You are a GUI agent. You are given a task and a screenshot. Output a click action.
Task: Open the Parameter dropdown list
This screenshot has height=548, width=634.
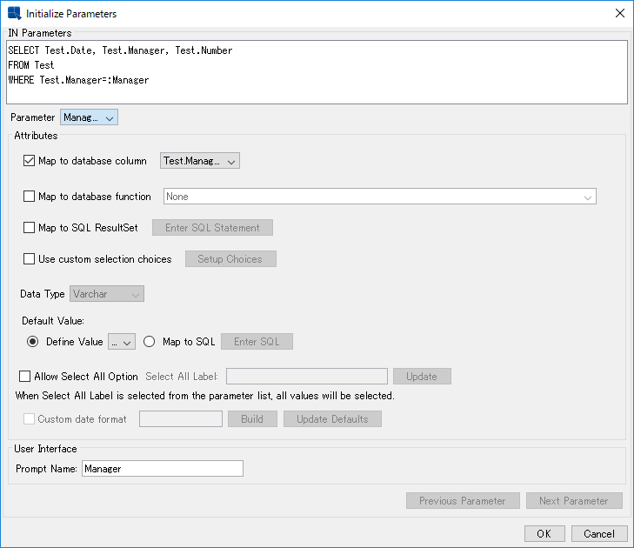pyautogui.click(x=89, y=117)
